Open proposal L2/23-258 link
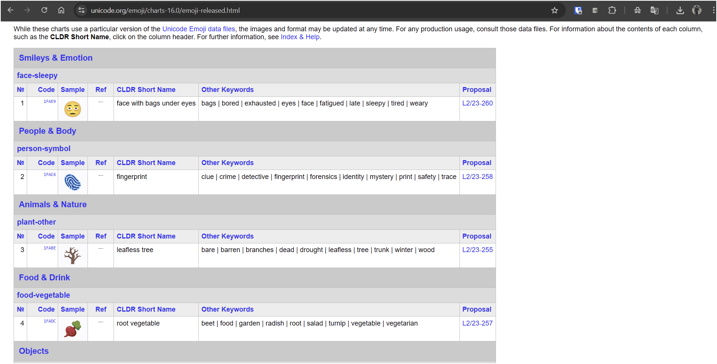This screenshot has width=717, height=364. tap(477, 177)
